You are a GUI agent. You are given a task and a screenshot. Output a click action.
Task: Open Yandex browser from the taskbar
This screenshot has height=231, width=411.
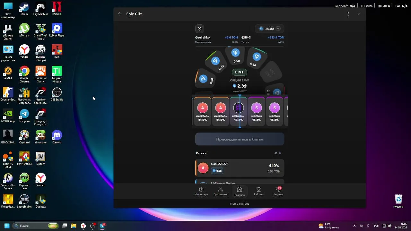pyautogui.click(x=83, y=226)
